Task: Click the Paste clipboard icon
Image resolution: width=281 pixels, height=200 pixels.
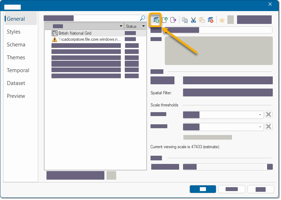Action: [x=202, y=20]
